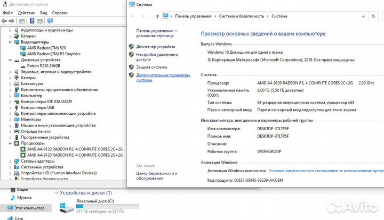Expand the Устройства HID node
The image size is (384, 220).
point(10,173)
